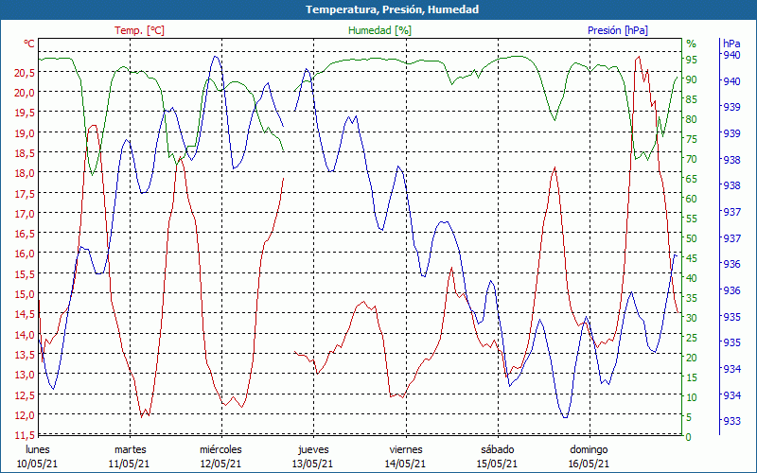Click the '12/05/21' date label
The image size is (757, 473).
[220, 464]
